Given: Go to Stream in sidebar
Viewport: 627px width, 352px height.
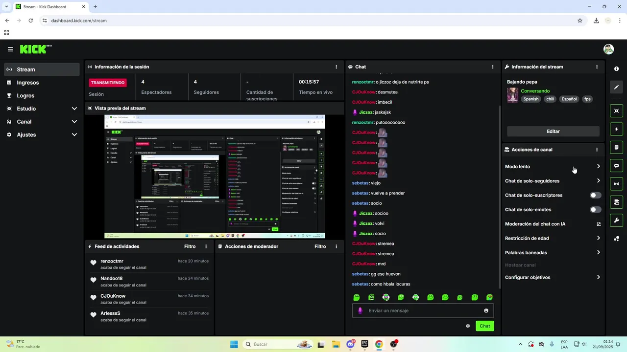Looking at the screenshot, I should [x=42, y=69].
